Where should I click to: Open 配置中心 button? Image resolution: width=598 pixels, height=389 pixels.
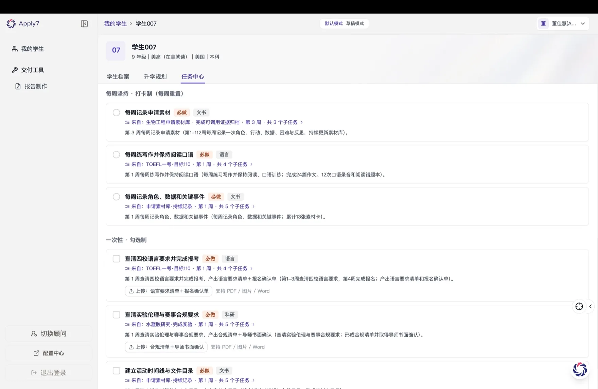49,353
